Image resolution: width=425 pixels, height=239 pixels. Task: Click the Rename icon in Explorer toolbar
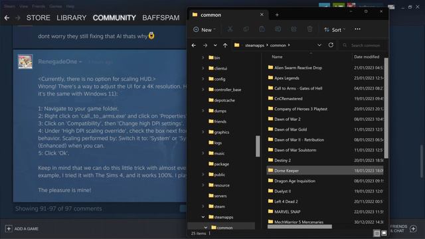[x=278, y=29]
